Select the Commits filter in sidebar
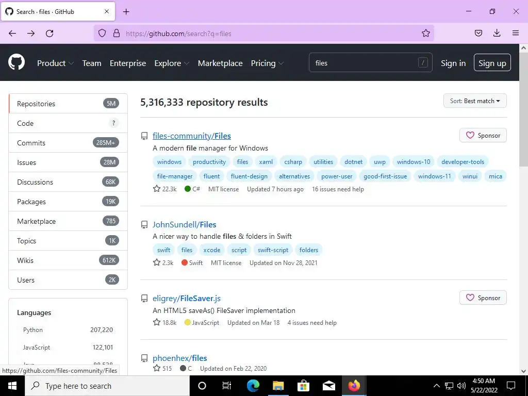This screenshot has width=528, height=396. [68, 143]
